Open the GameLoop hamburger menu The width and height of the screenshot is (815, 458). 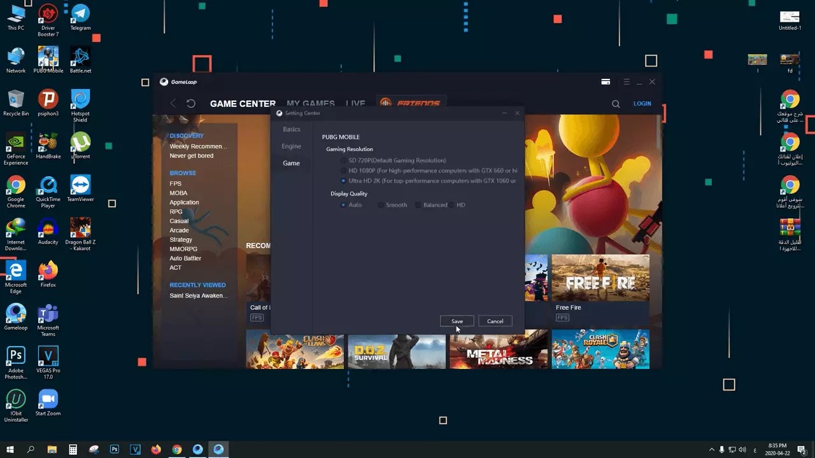[x=627, y=82]
